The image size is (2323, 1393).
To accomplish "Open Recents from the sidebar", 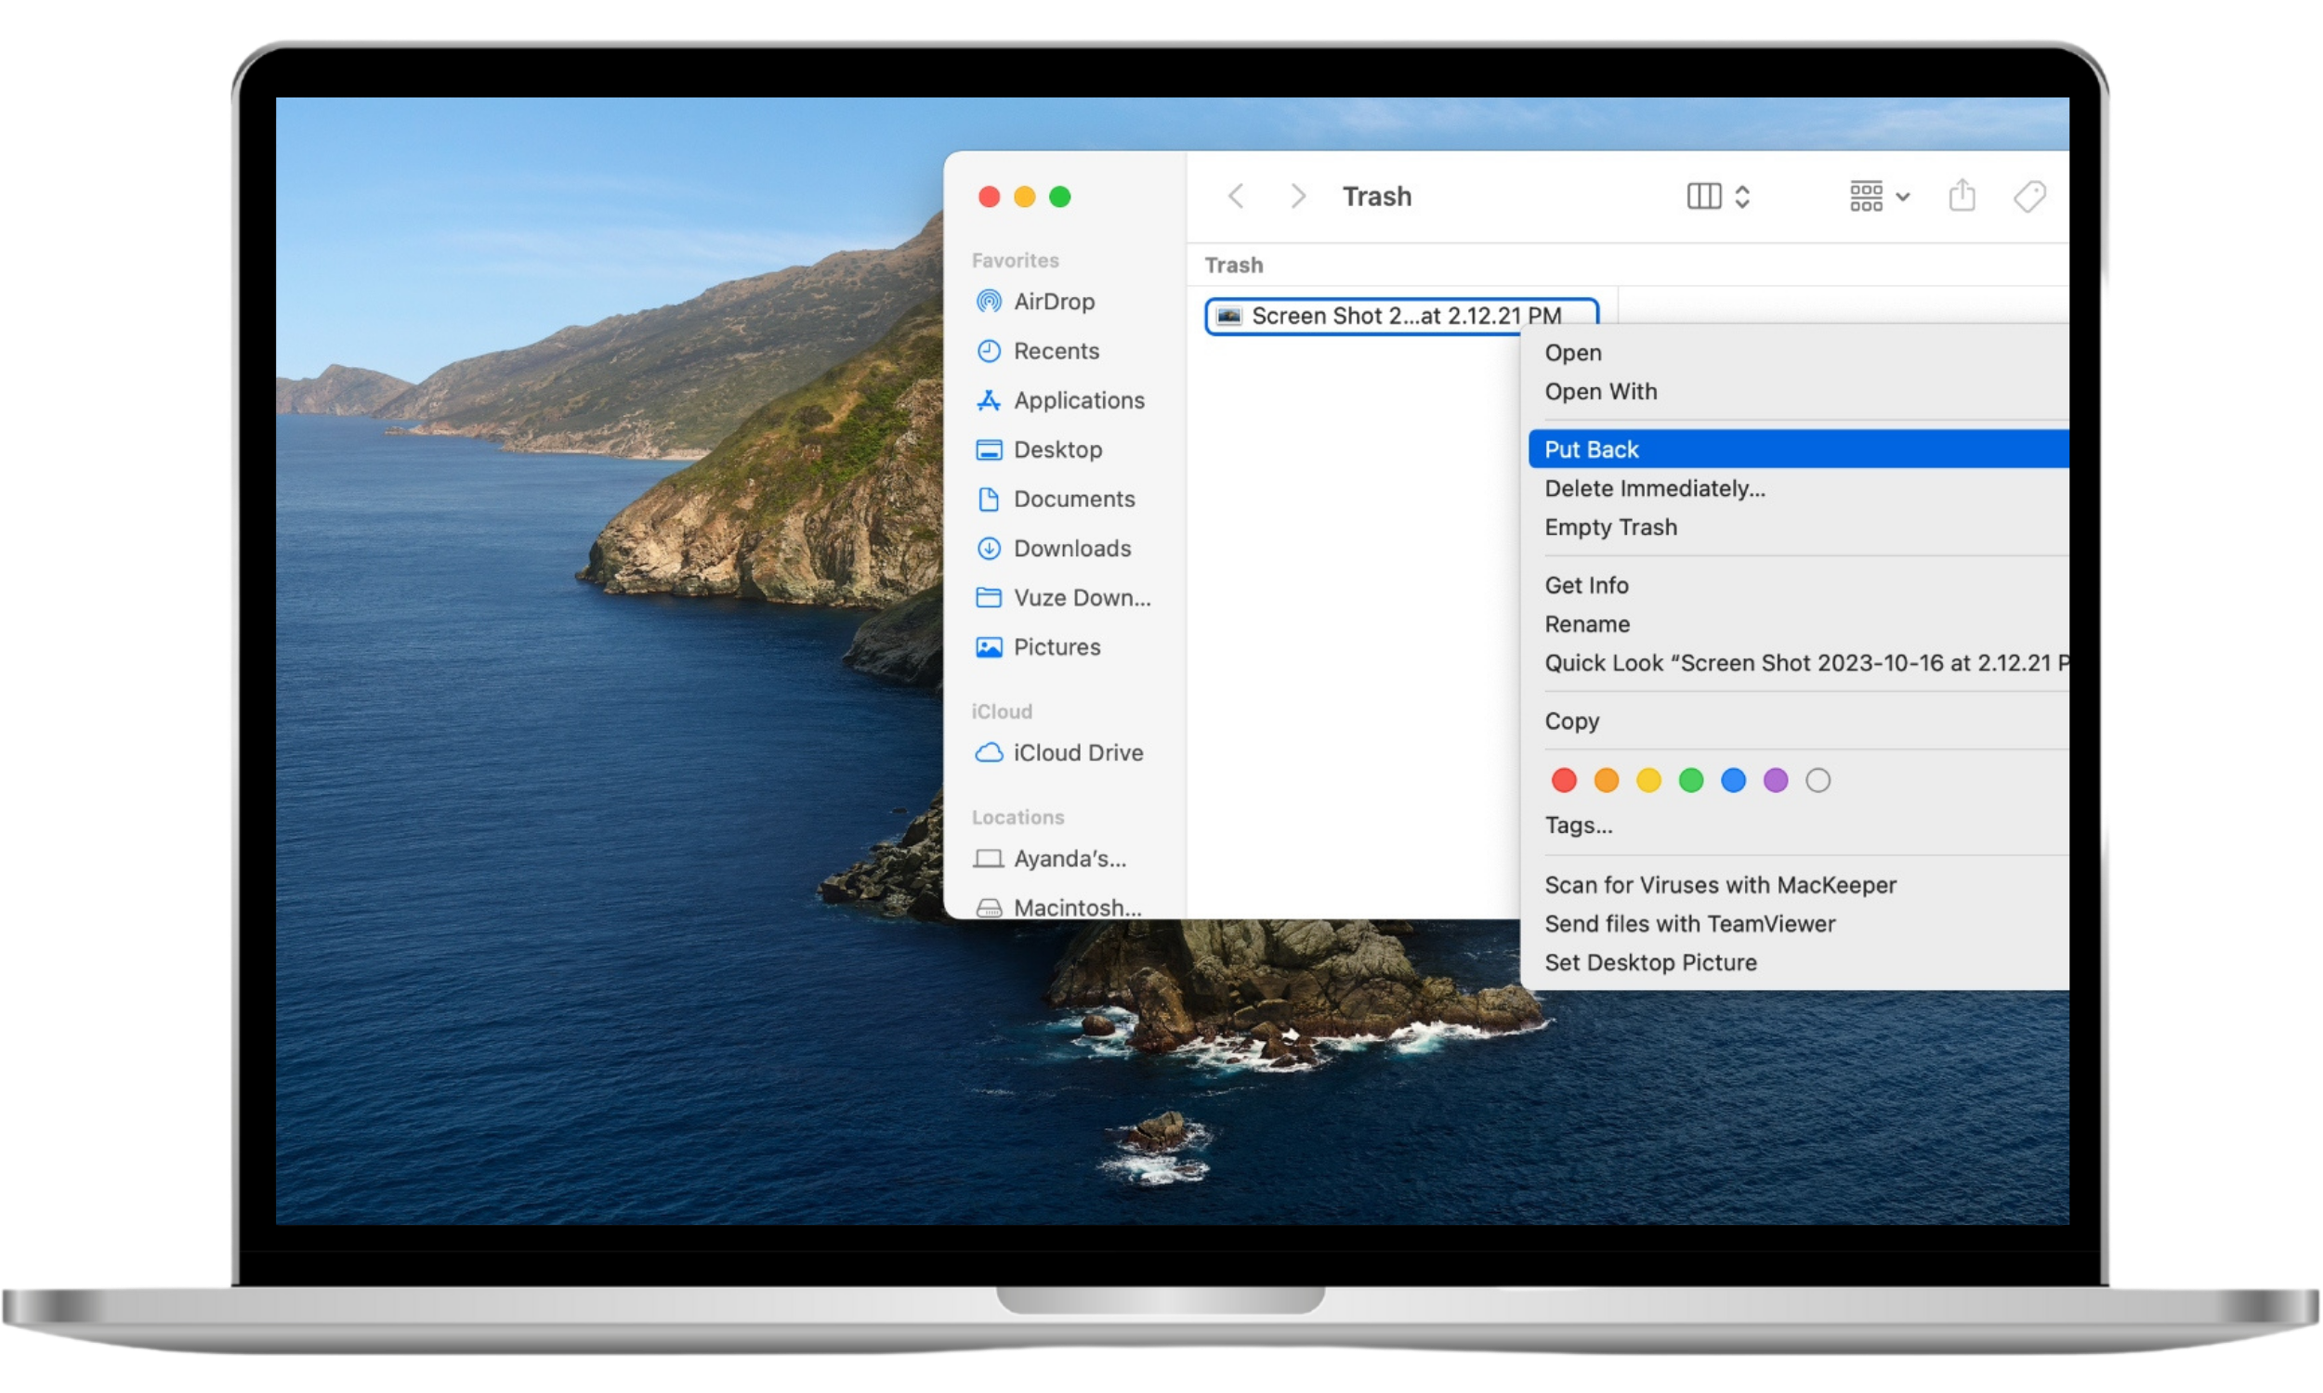I will point(1056,351).
